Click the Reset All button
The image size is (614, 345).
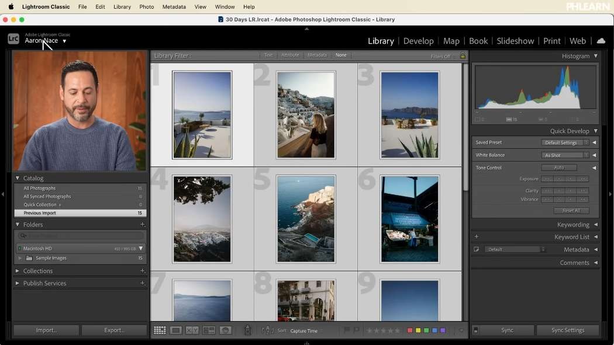pyautogui.click(x=571, y=211)
